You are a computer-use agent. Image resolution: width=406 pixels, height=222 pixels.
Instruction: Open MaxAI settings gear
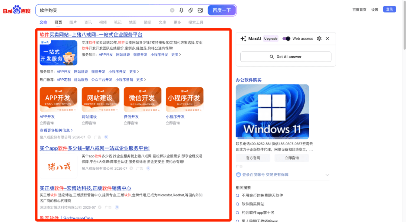tap(319, 38)
